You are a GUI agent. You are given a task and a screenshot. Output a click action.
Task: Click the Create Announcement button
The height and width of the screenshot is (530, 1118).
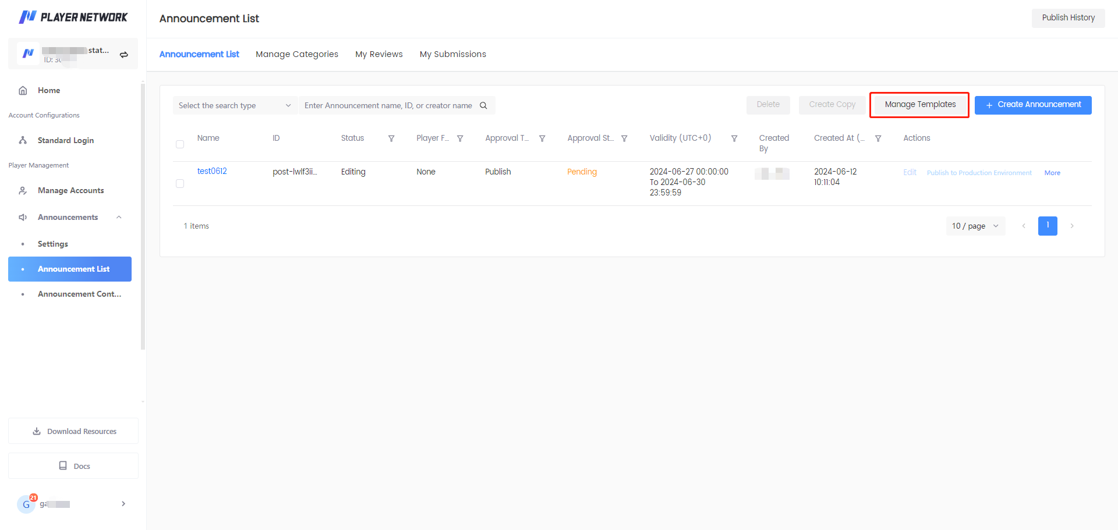(1033, 105)
